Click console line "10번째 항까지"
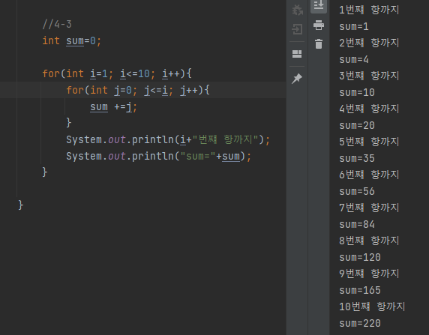 pyautogui.click(x=372, y=307)
